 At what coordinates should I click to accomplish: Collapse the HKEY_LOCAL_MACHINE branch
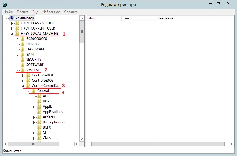point(12,34)
